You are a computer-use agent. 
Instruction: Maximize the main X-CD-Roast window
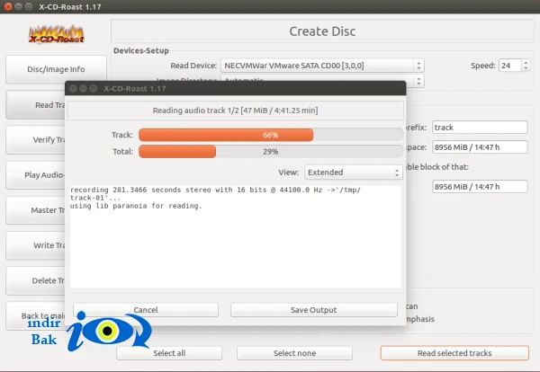29,6
